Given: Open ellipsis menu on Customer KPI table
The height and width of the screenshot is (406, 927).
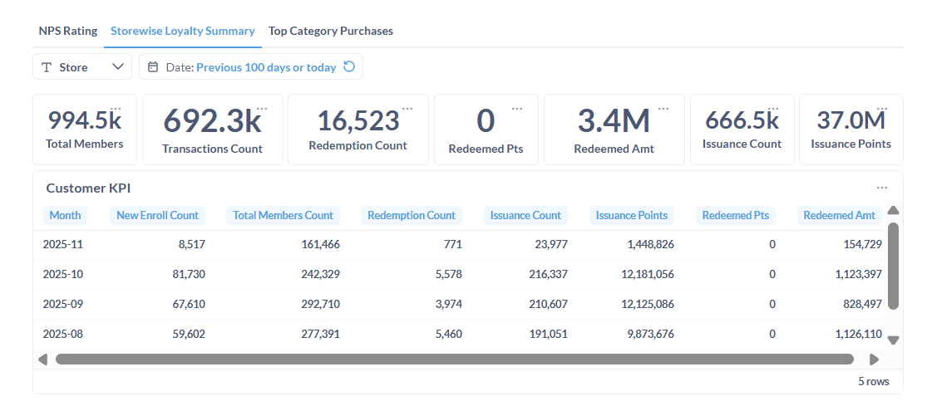Looking at the screenshot, I should click(881, 188).
